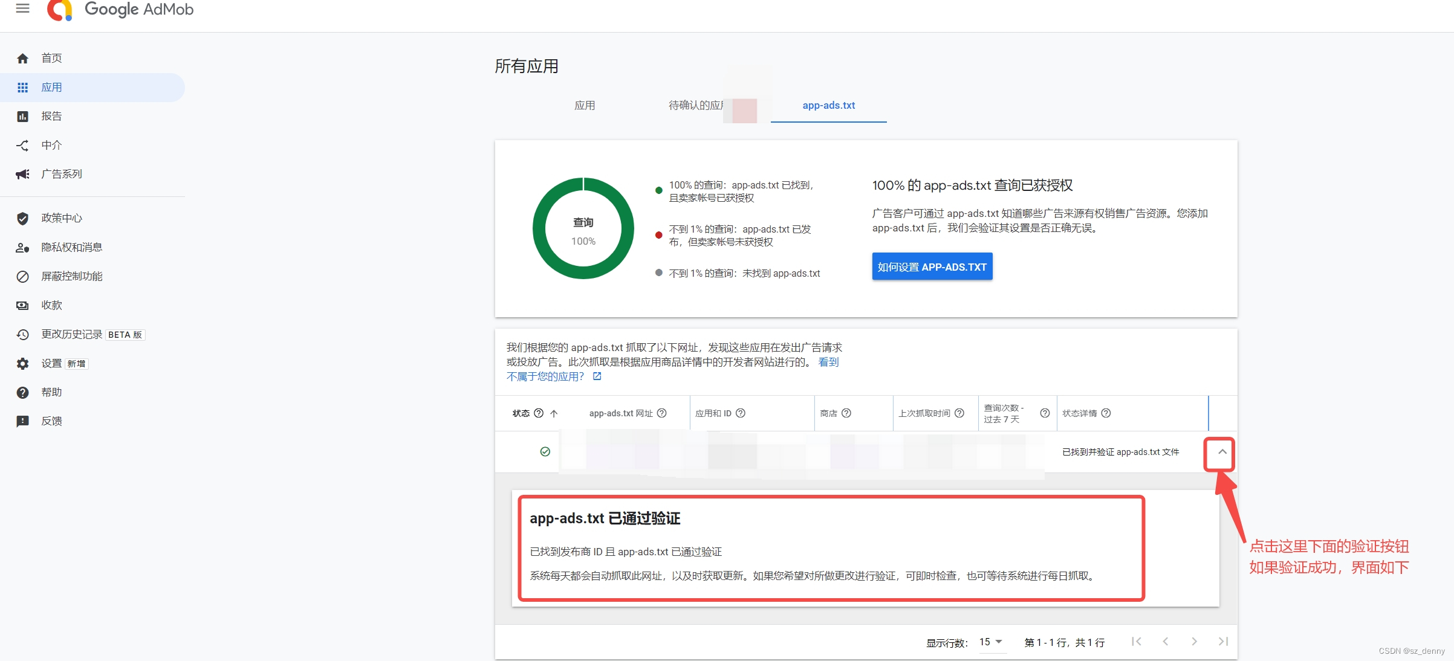
Task: Open the 不属于您的应用 link
Action: 545,377
